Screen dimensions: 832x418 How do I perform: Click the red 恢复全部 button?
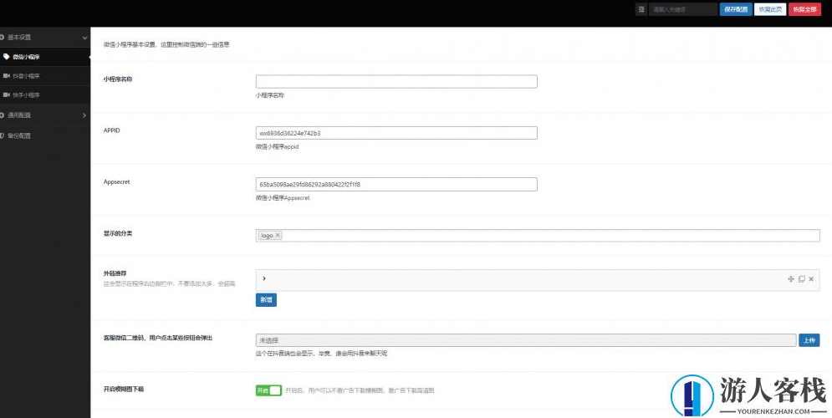(x=804, y=9)
